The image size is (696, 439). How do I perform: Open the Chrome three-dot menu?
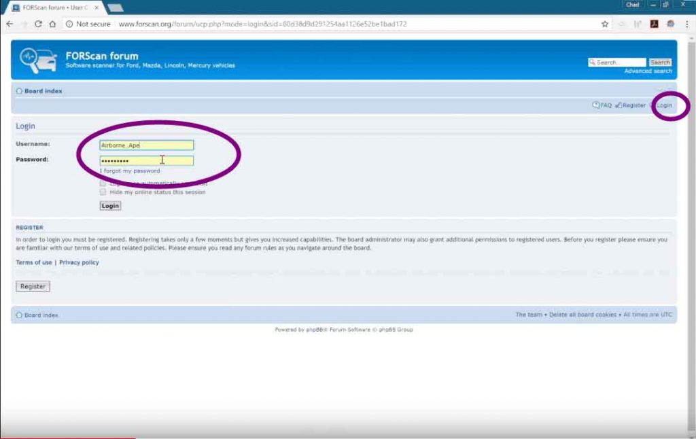(x=688, y=22)
